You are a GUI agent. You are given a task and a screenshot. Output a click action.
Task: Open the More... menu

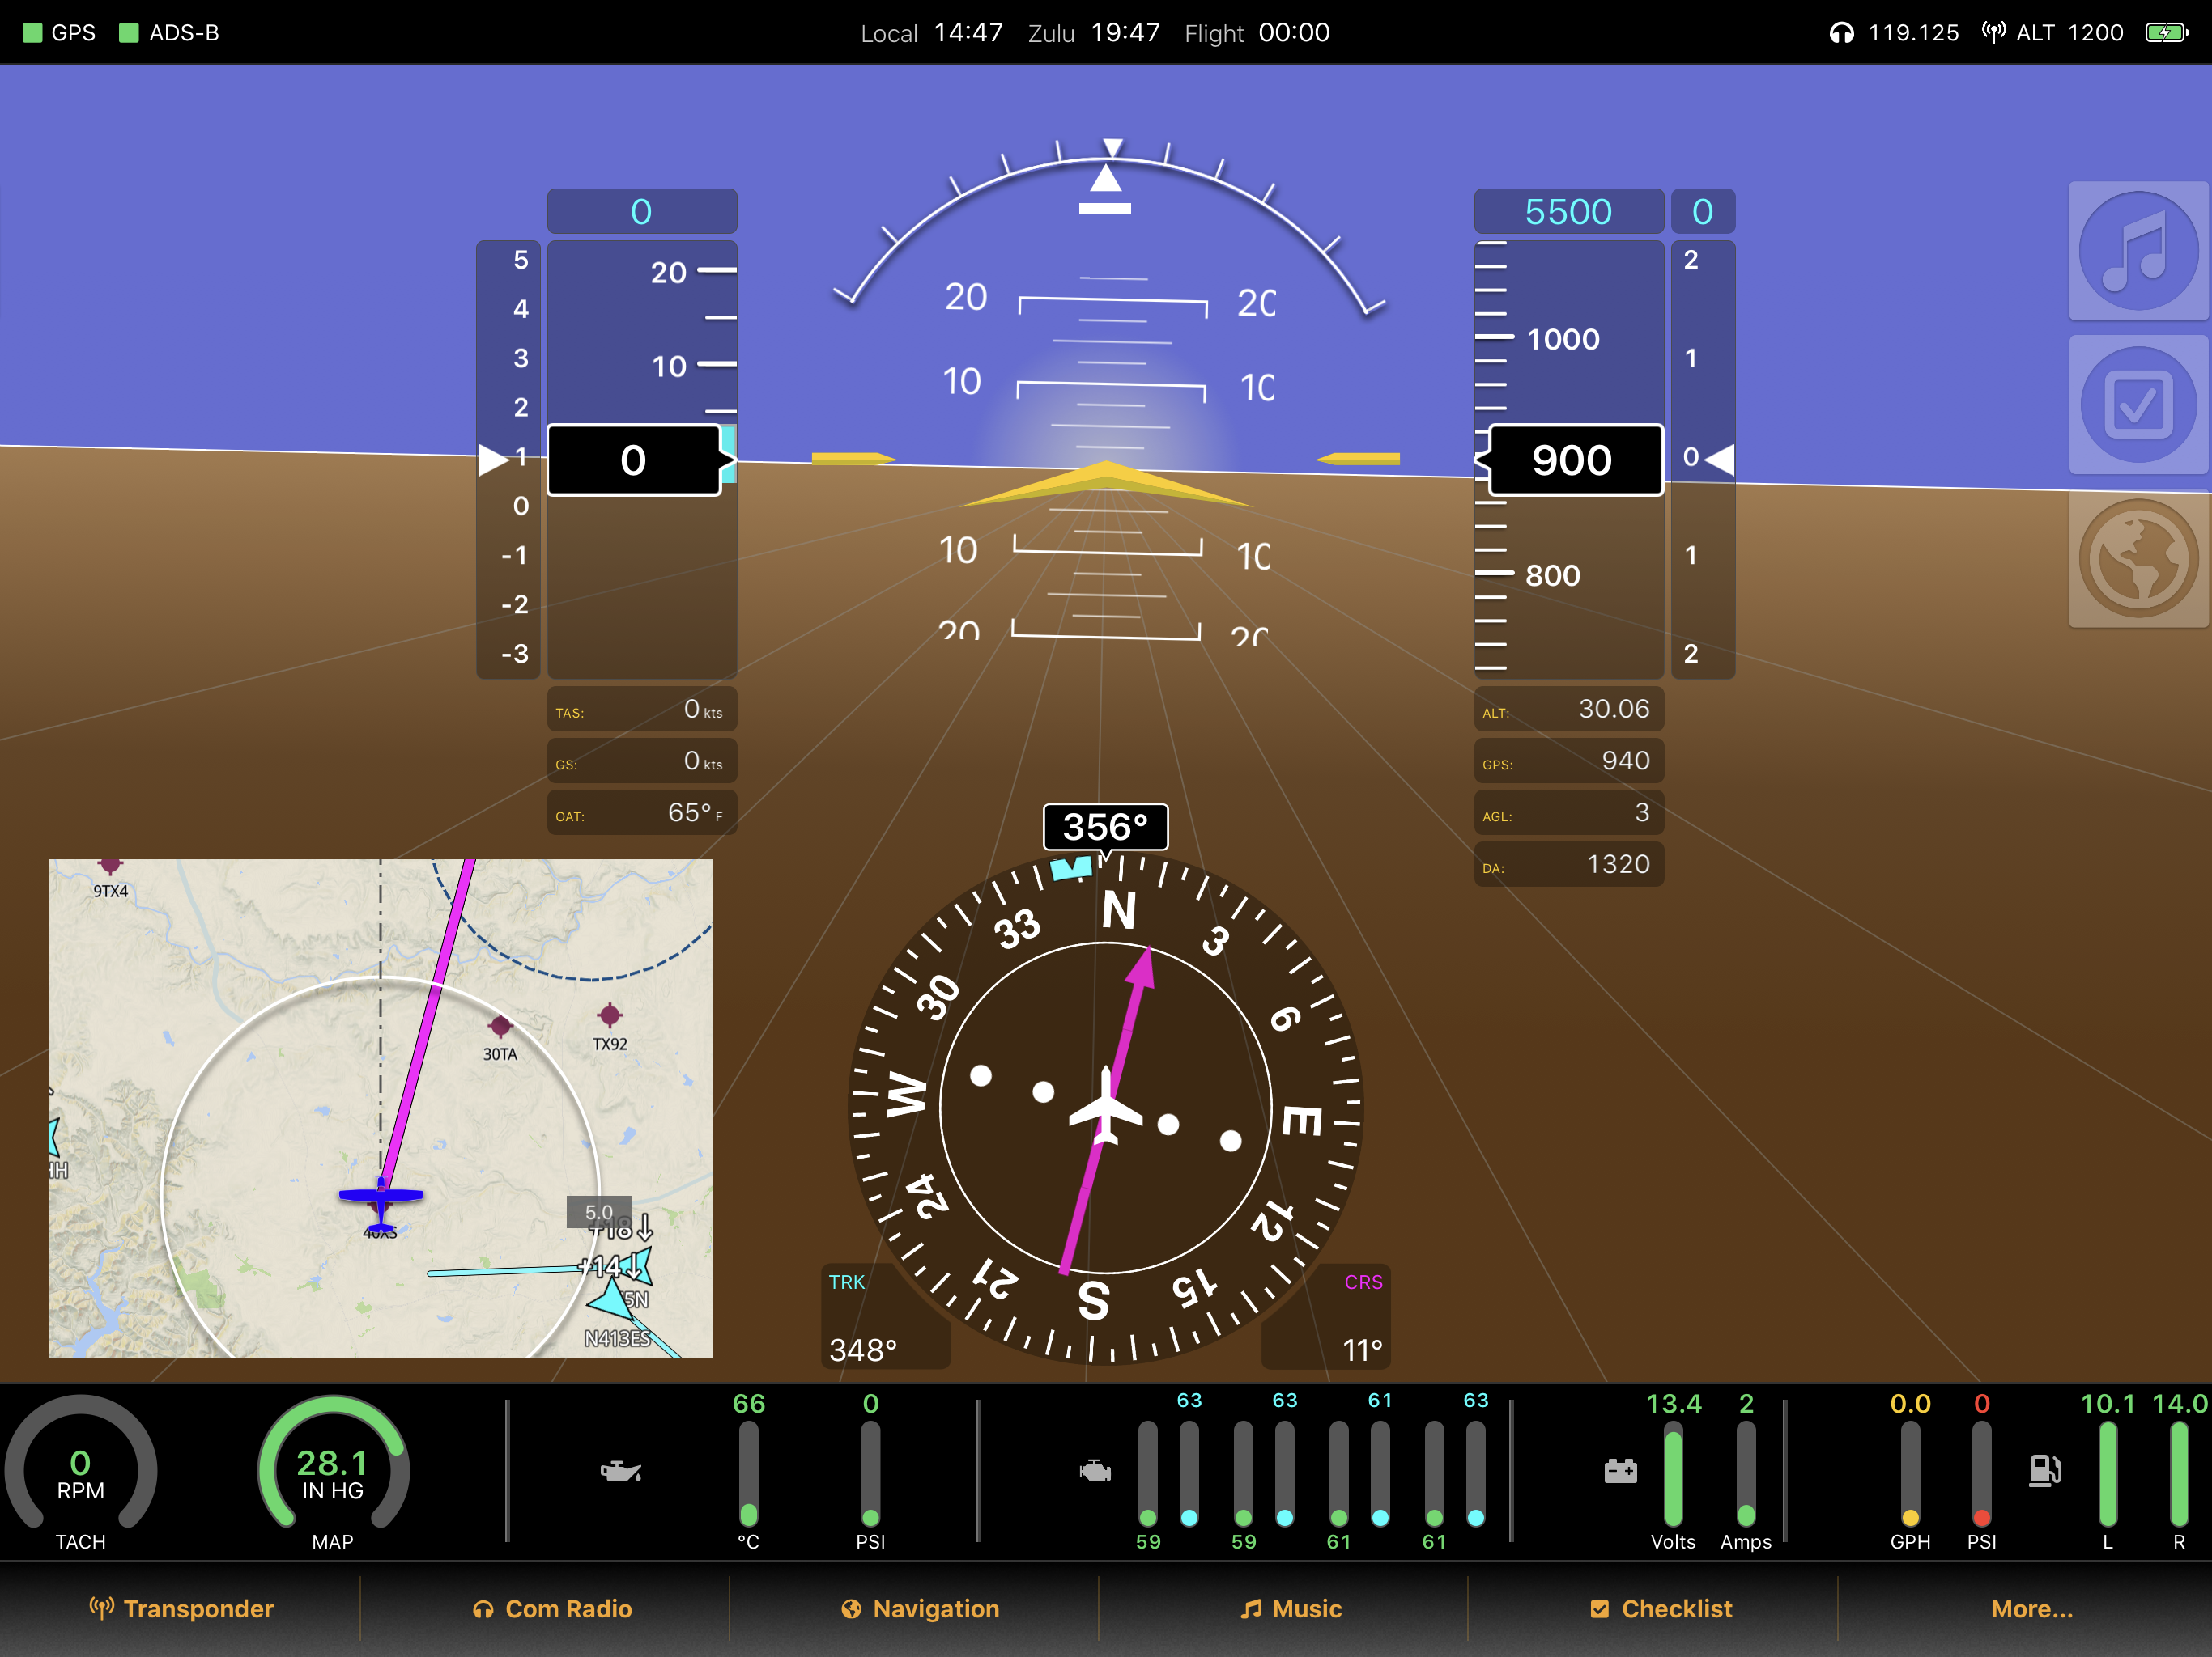point(2031,1608)
